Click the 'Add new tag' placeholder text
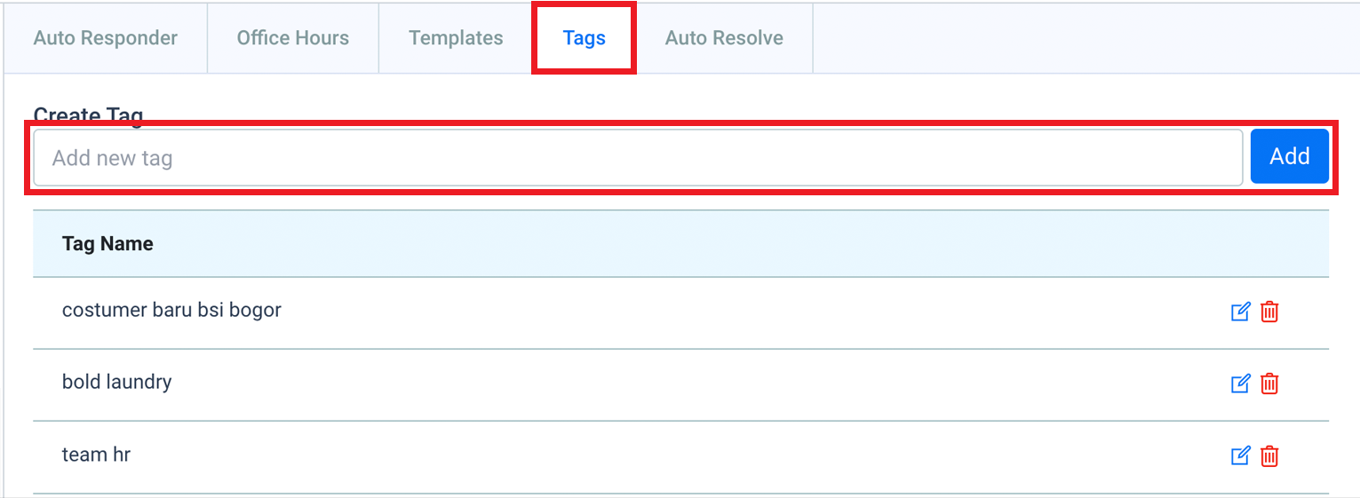Screen dimensions: 1360x498 click(112, 158)
